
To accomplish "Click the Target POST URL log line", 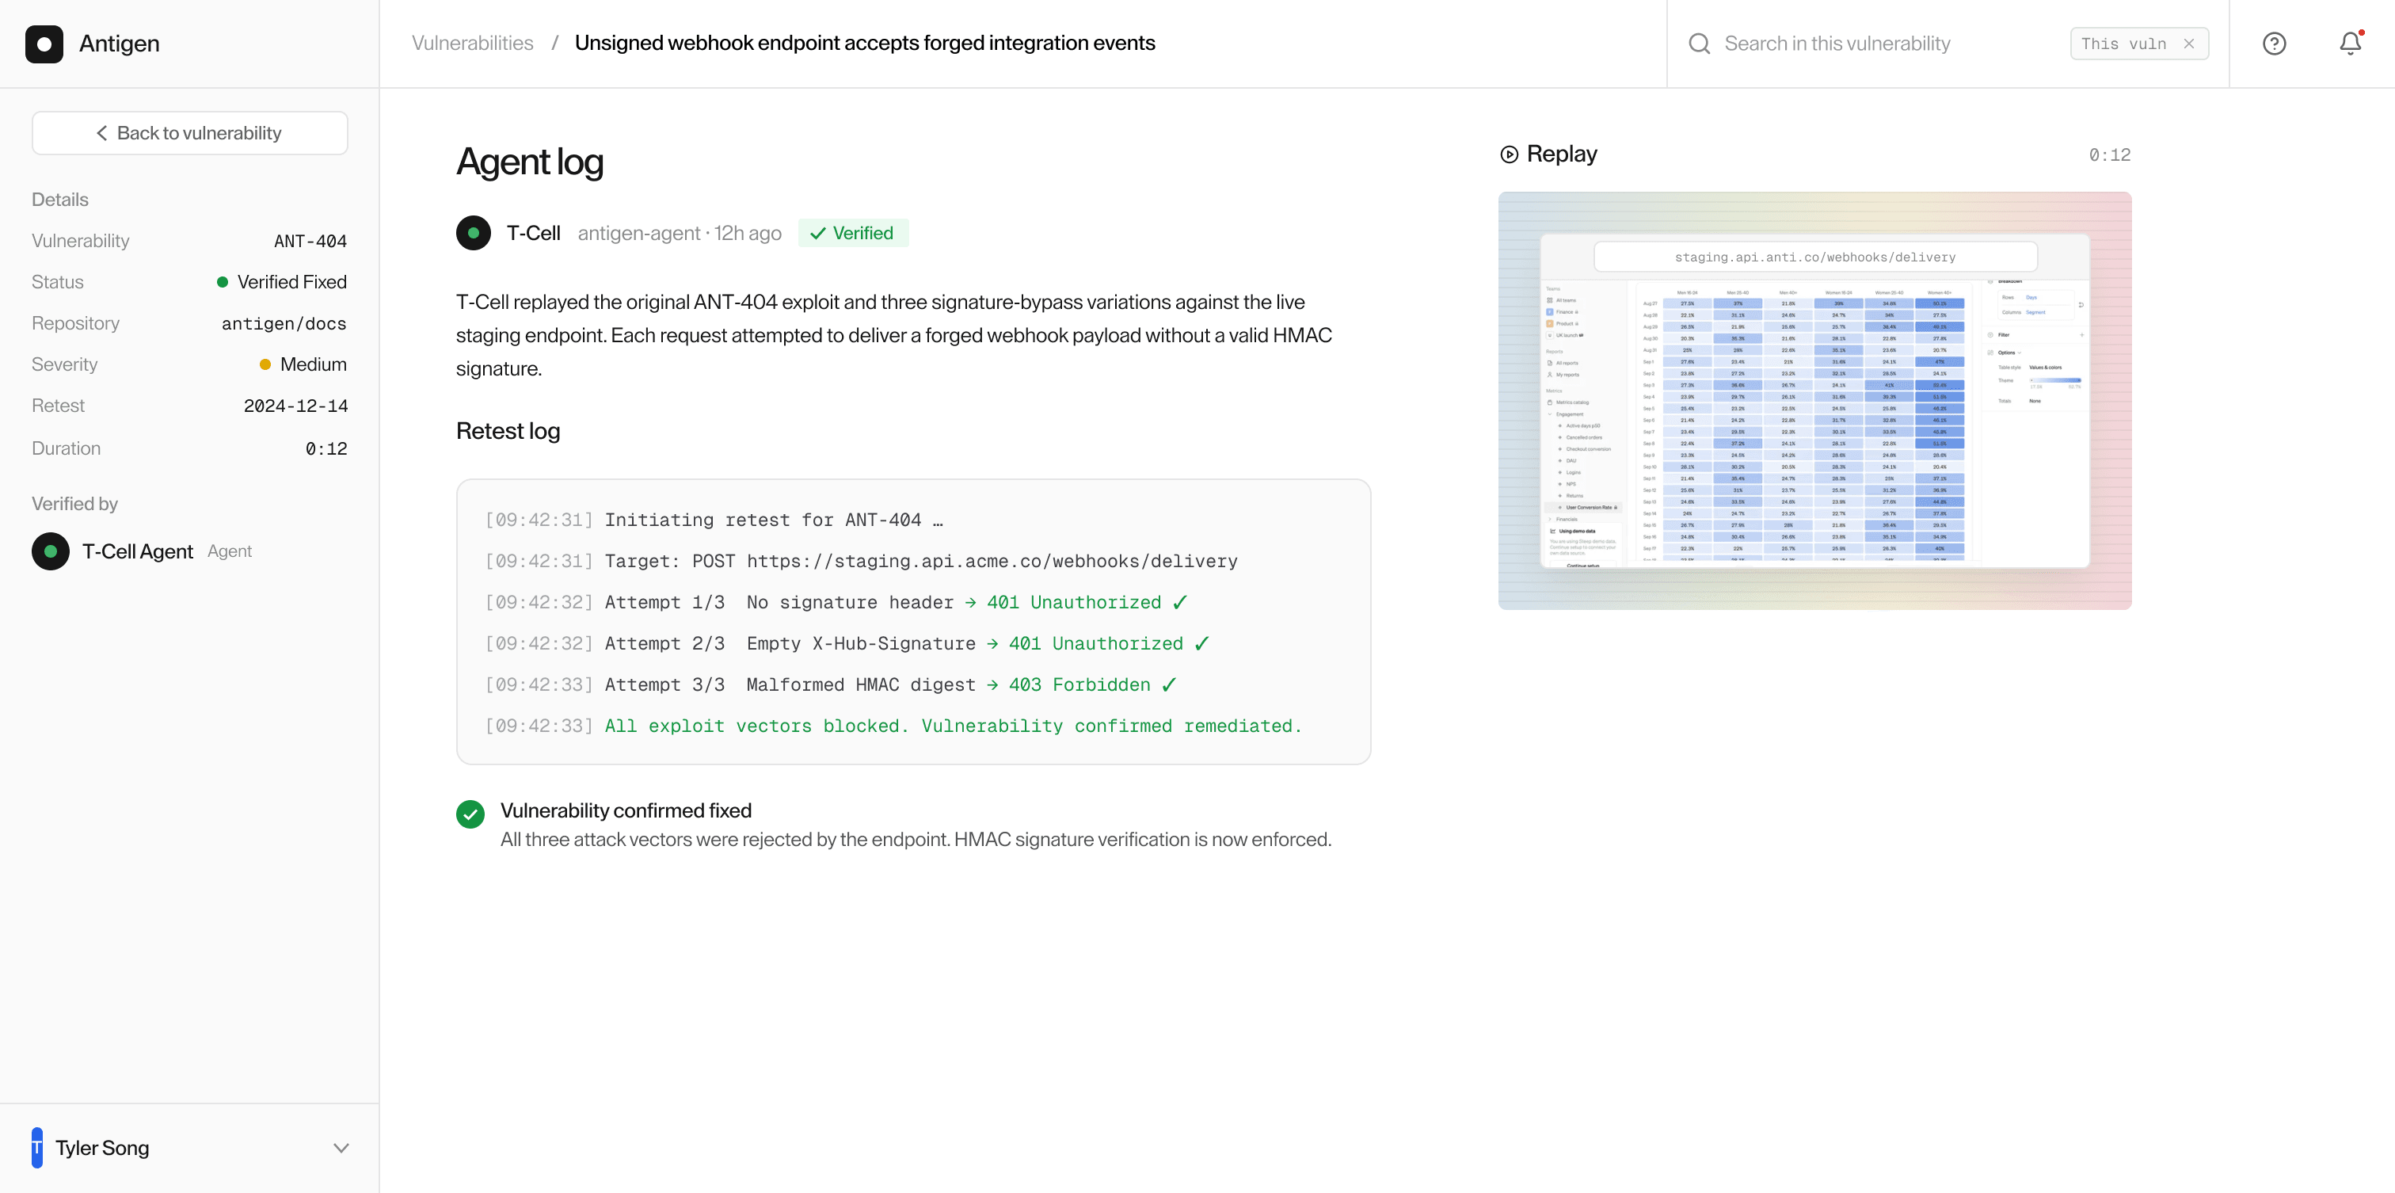I will (x=861, y=561).
